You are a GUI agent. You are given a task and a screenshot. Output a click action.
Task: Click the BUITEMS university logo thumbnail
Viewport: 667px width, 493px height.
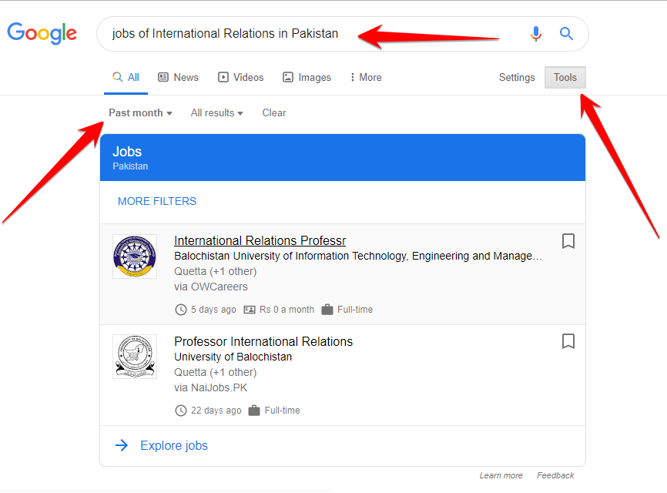tap(135, 257)
